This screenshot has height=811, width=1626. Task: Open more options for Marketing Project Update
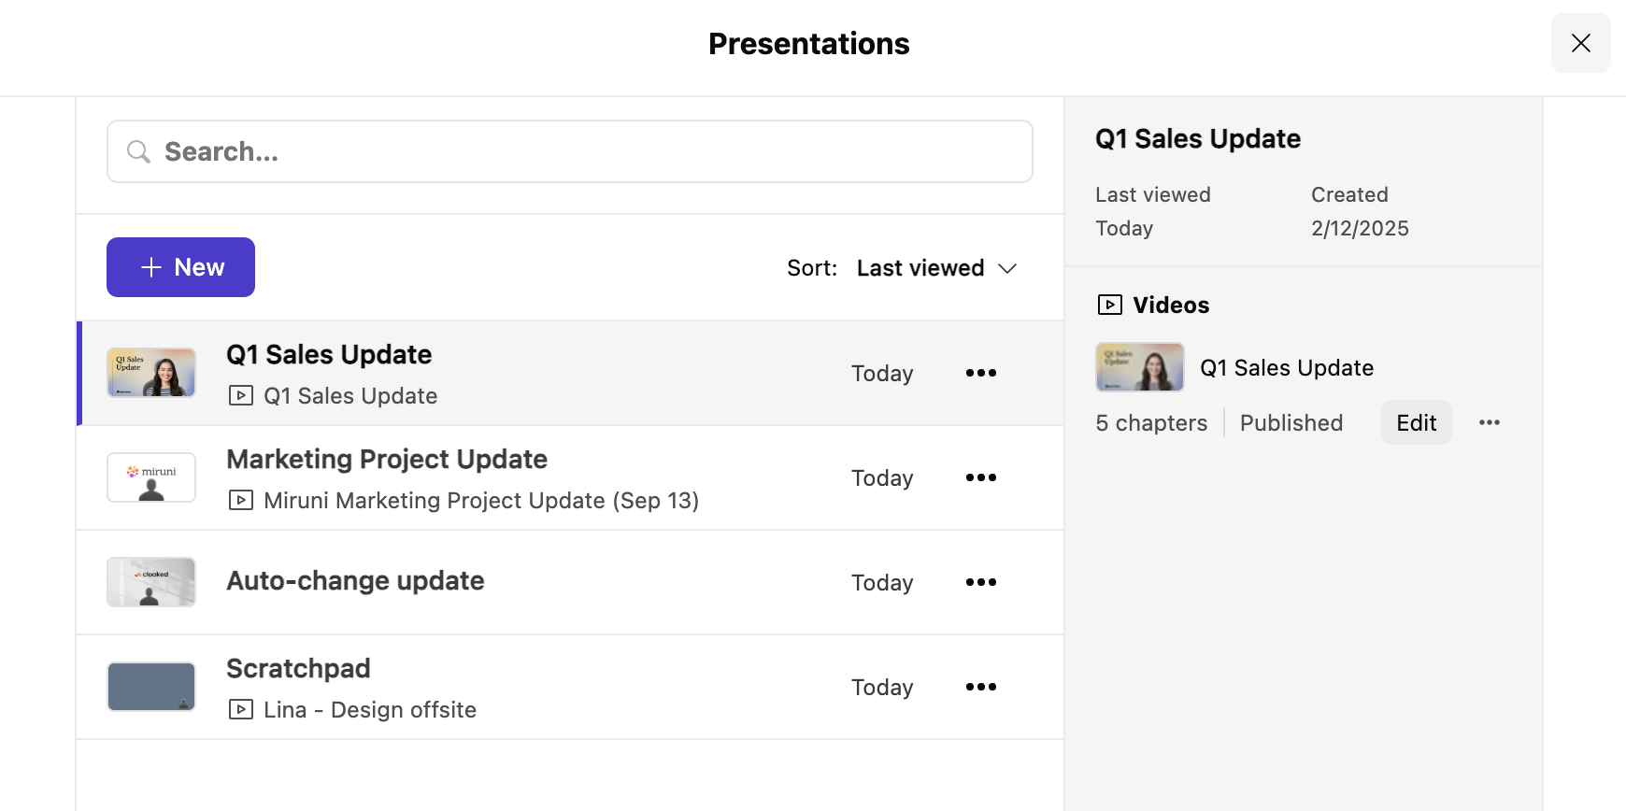click(980, 477)
